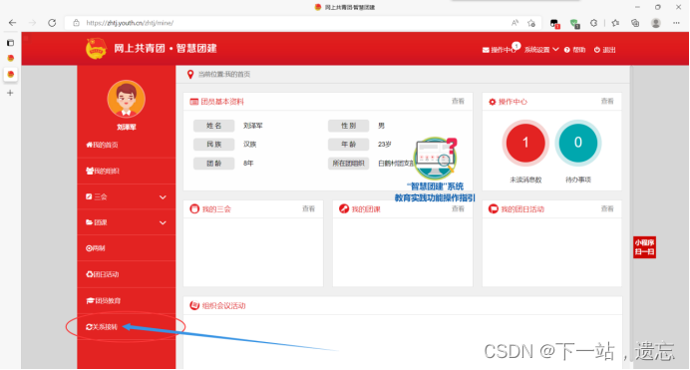
Task: Open the collections icon in toolbar
Action: pyautogui.click(x=635, y=23)
